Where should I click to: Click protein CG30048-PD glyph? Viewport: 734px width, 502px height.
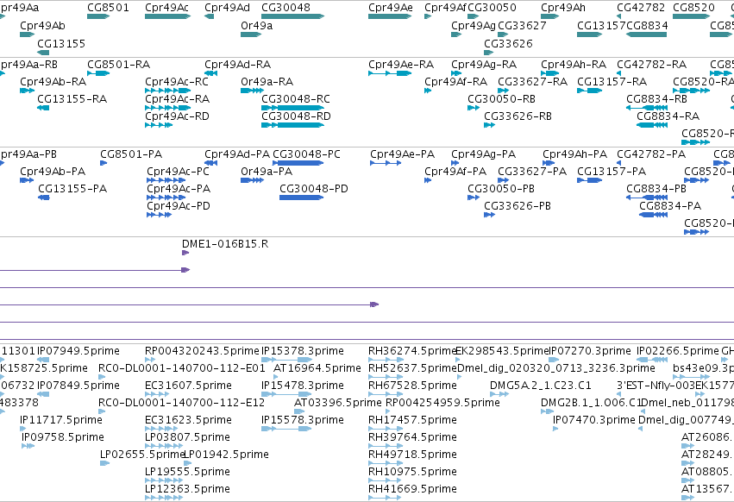pyautogui.click(x=301, y=198)
